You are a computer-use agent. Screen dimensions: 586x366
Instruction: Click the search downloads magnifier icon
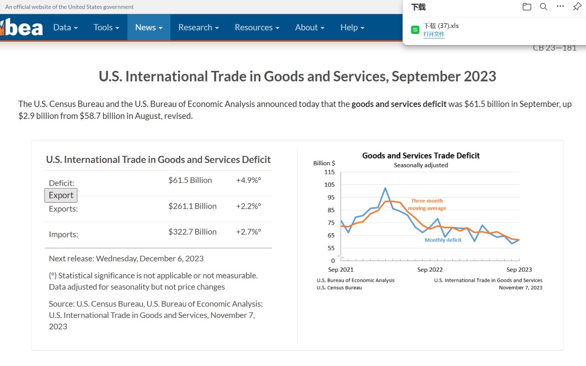(x=543, y=7)
